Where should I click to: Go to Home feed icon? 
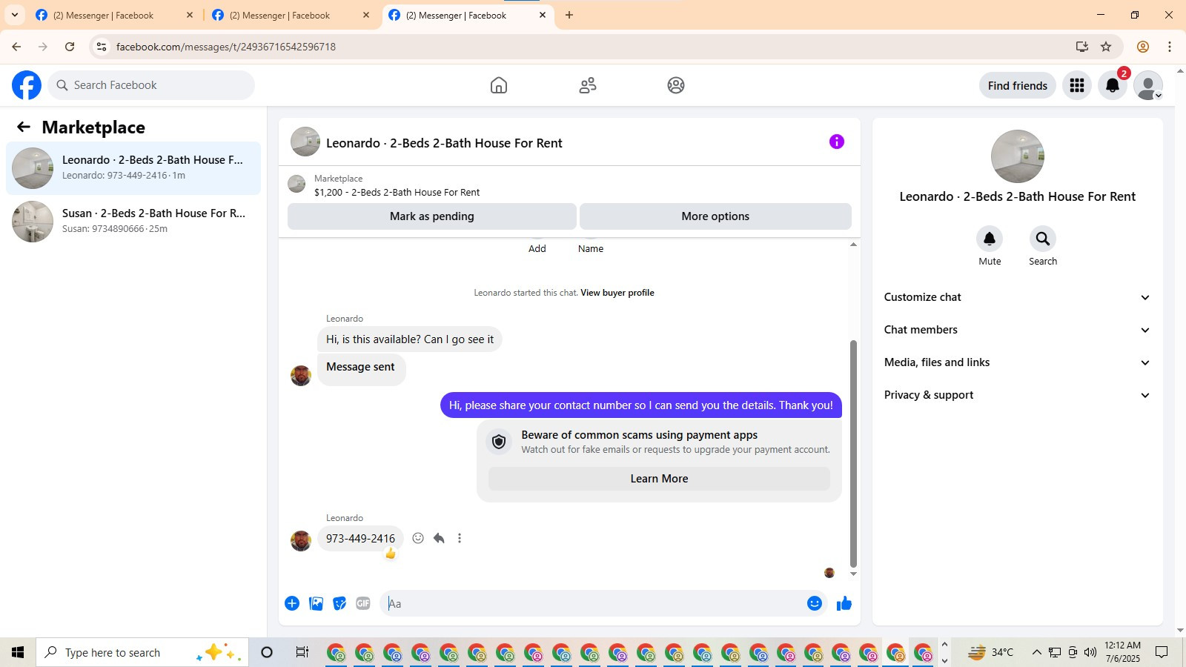tap(499, 85)
